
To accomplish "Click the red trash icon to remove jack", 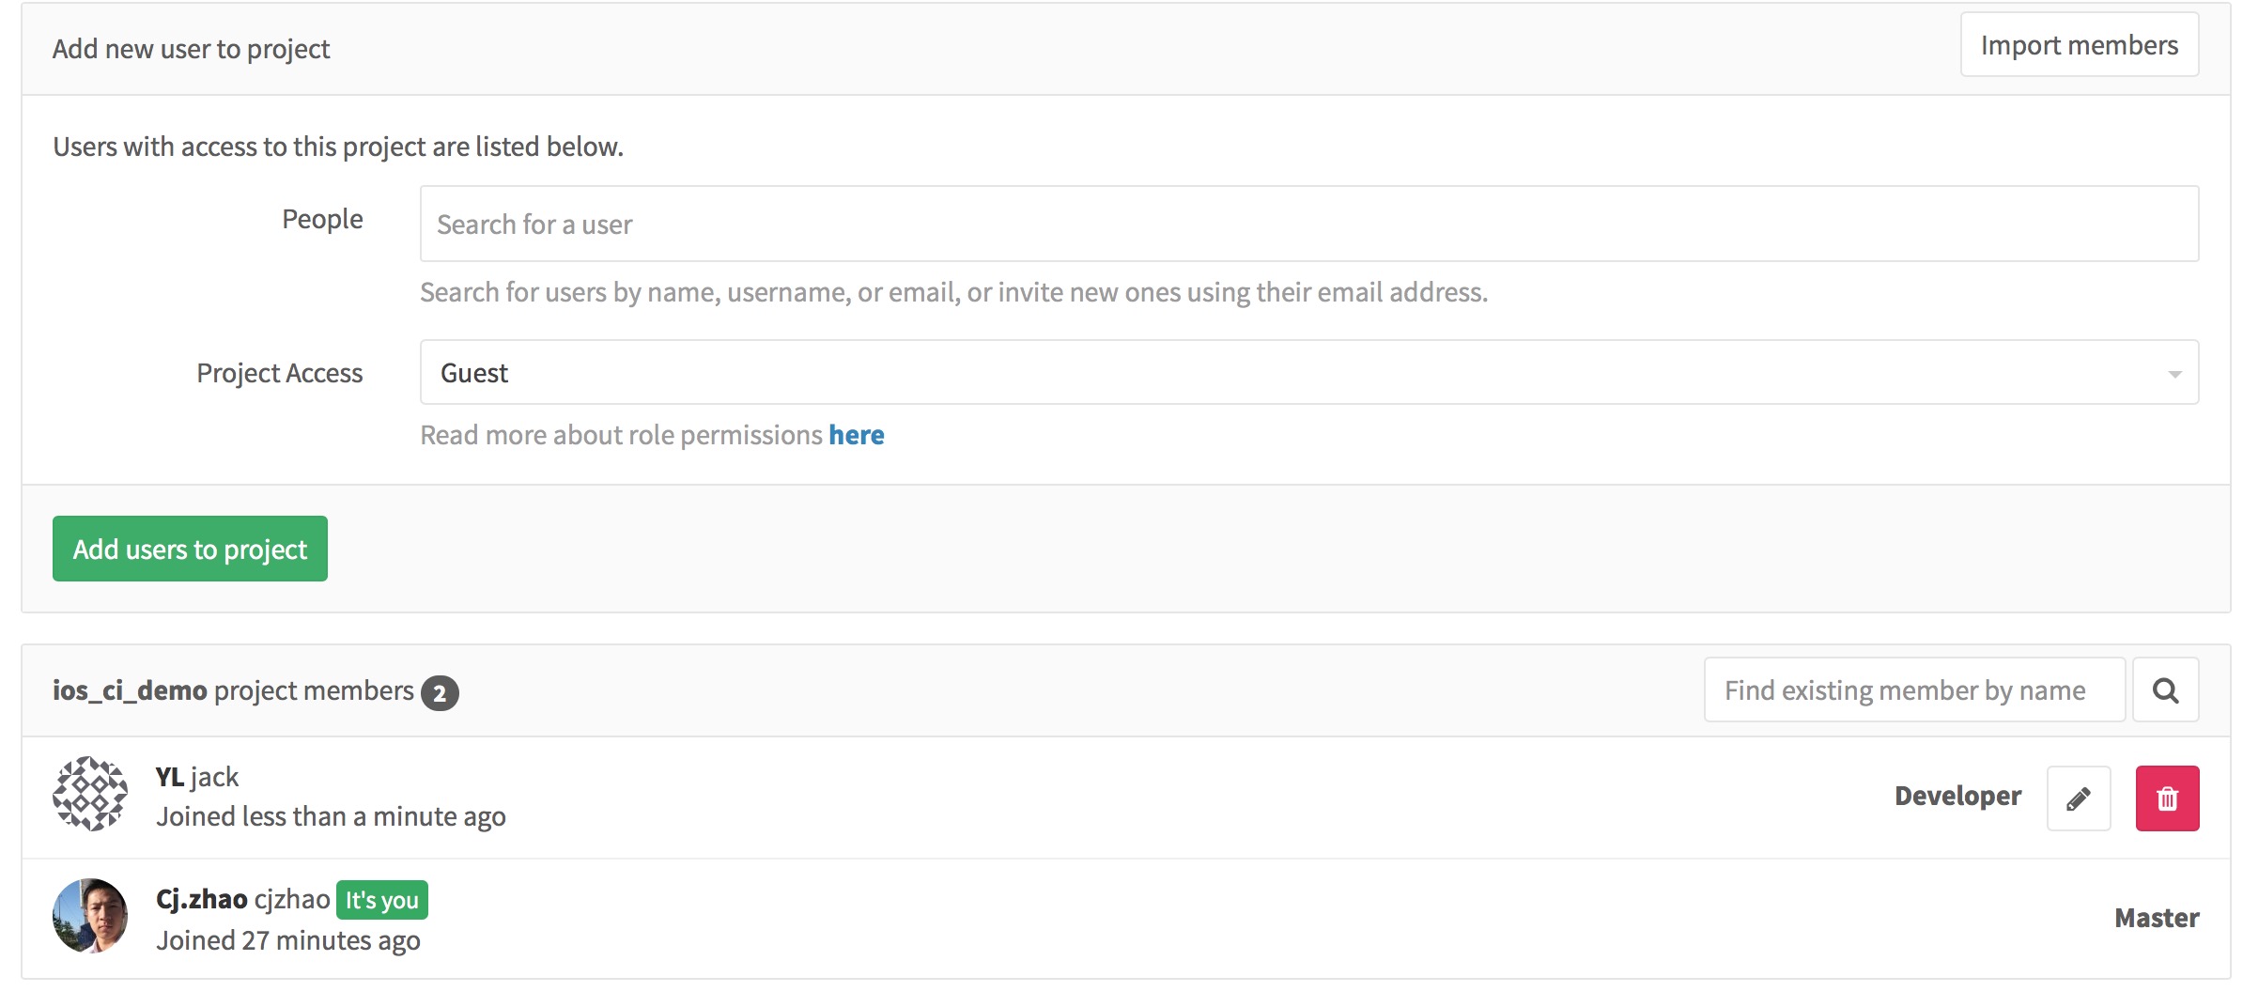I will point(2168,798).
